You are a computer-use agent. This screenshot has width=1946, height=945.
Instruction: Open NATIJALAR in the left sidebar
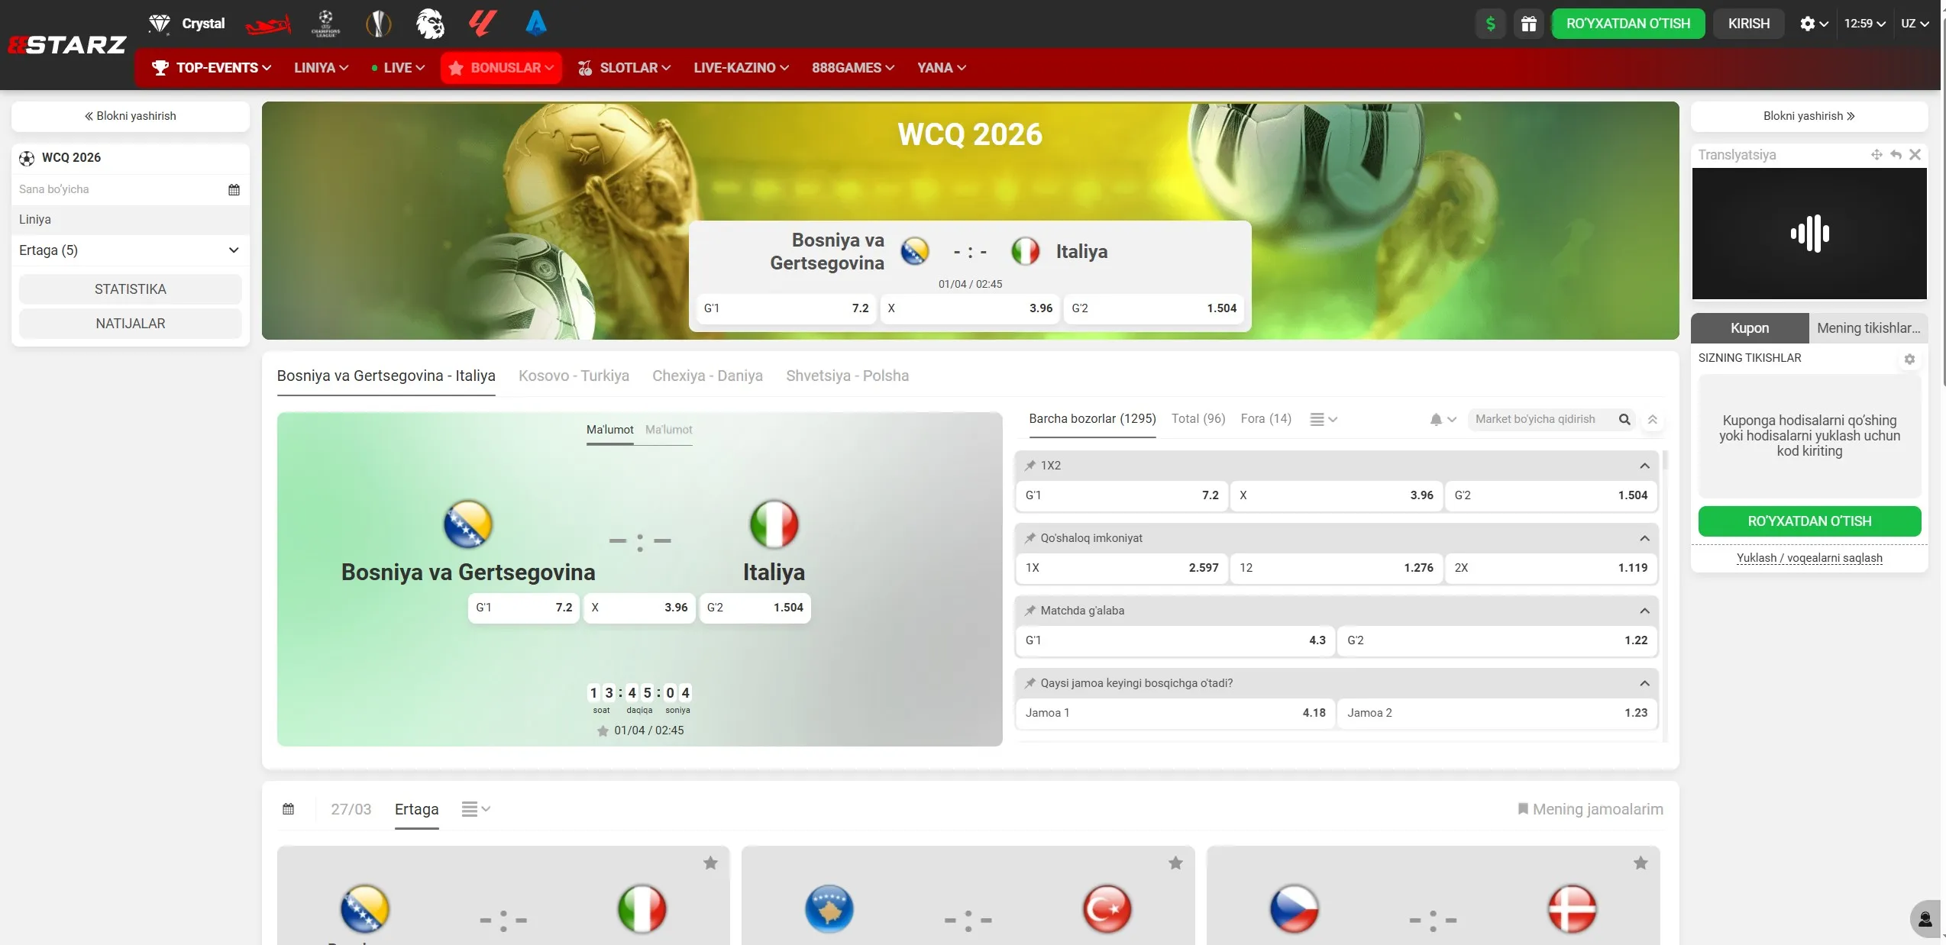(x=131, y=324)
